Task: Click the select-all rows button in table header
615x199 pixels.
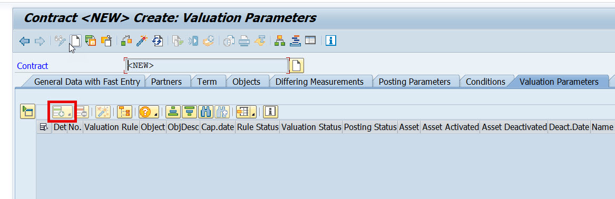Action: pyautogui.click(x=44, y=127)
